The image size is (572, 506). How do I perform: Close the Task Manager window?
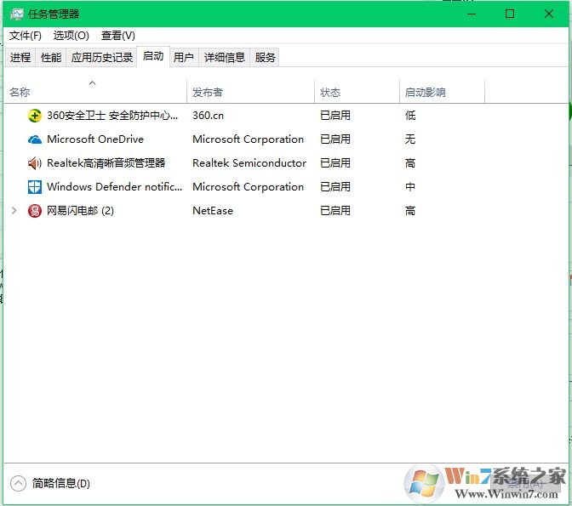(549, 14)
